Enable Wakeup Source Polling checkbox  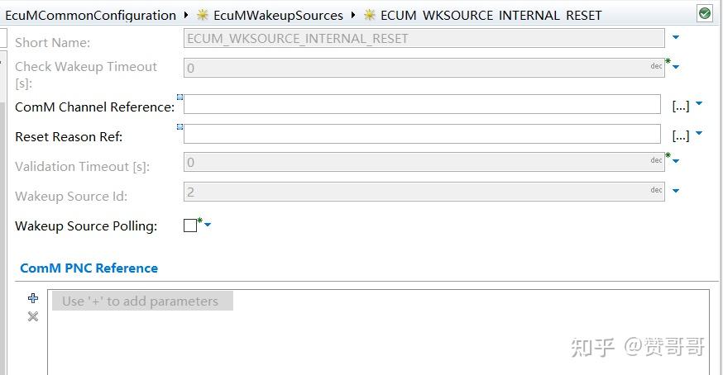pyautogui.click(x=190, y=225)
